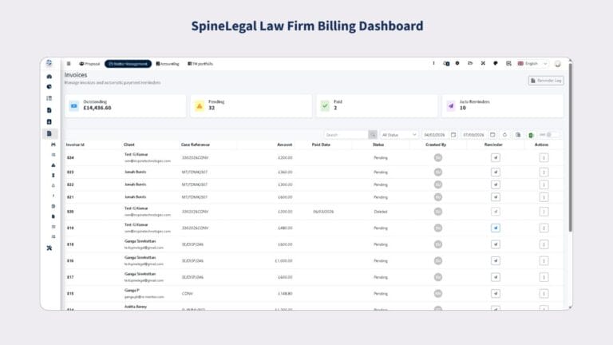613x345 pixels.
Task: Open calendar for the 07/03/2026 date
Action: (492, 135)
